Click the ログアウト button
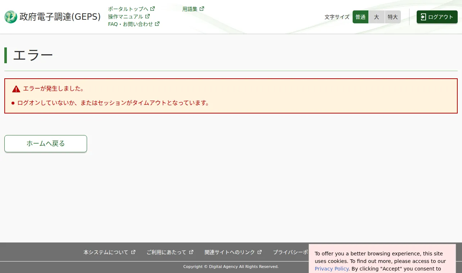 [437, 17]
